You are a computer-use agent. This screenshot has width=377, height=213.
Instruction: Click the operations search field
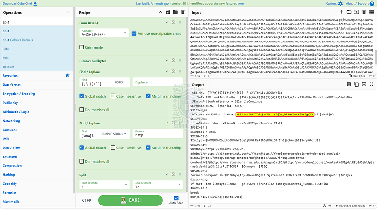click(37, 22)
